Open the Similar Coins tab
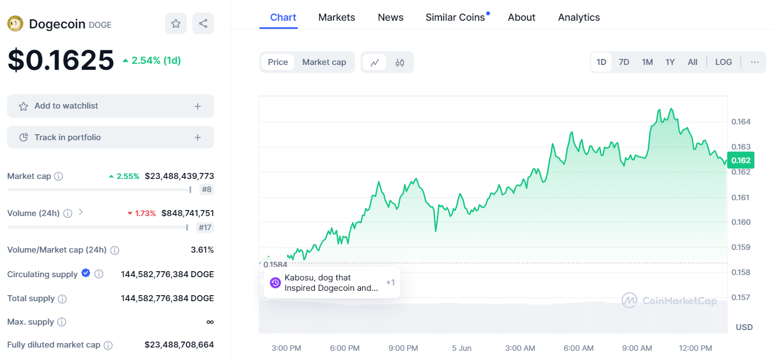 pos(456,17)
